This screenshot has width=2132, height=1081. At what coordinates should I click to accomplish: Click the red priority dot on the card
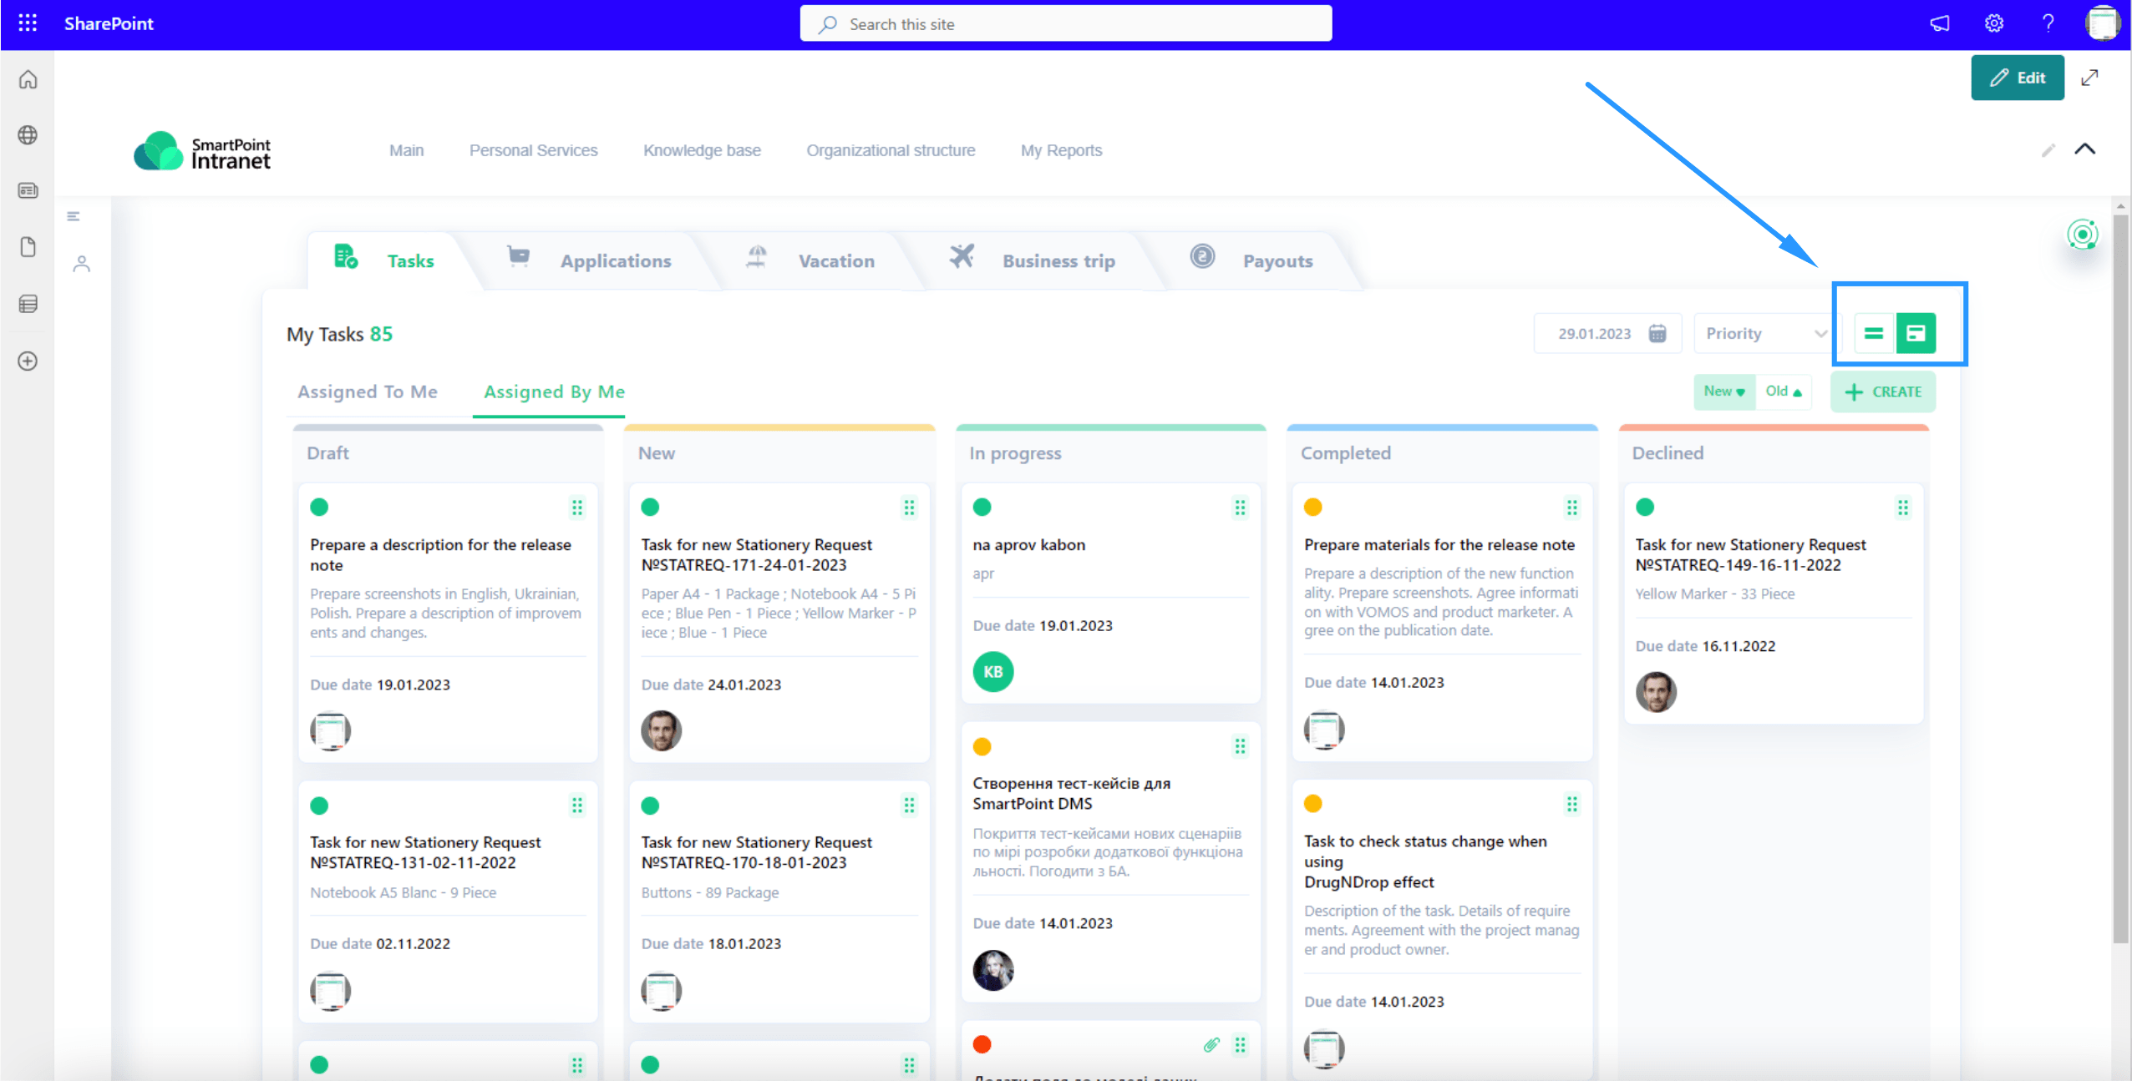[982, 1044]
